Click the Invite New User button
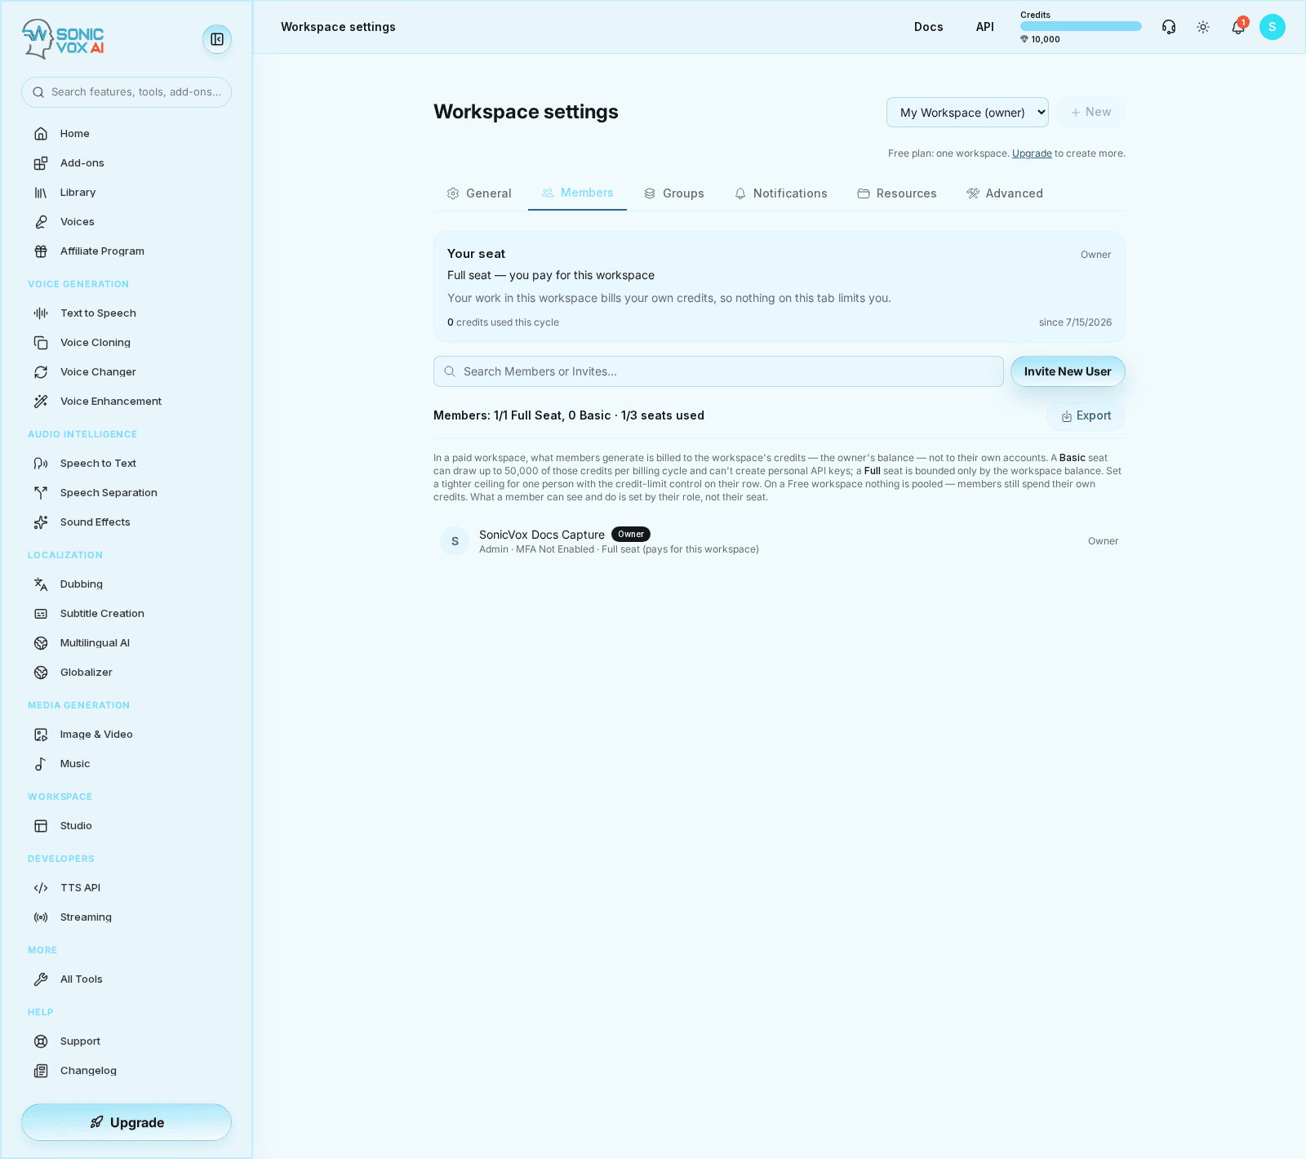Screen dimensions: 1306x1159 tap(1068, 371)
